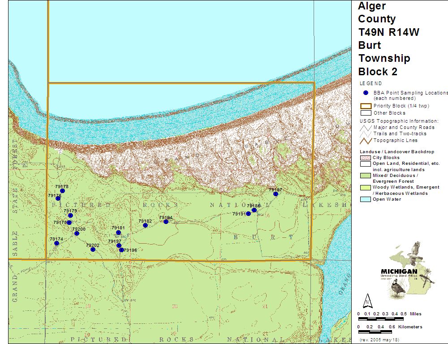The image size is (448, 344).
Task: Click sampling point 79178 on the map
Action: click(63, 191)
